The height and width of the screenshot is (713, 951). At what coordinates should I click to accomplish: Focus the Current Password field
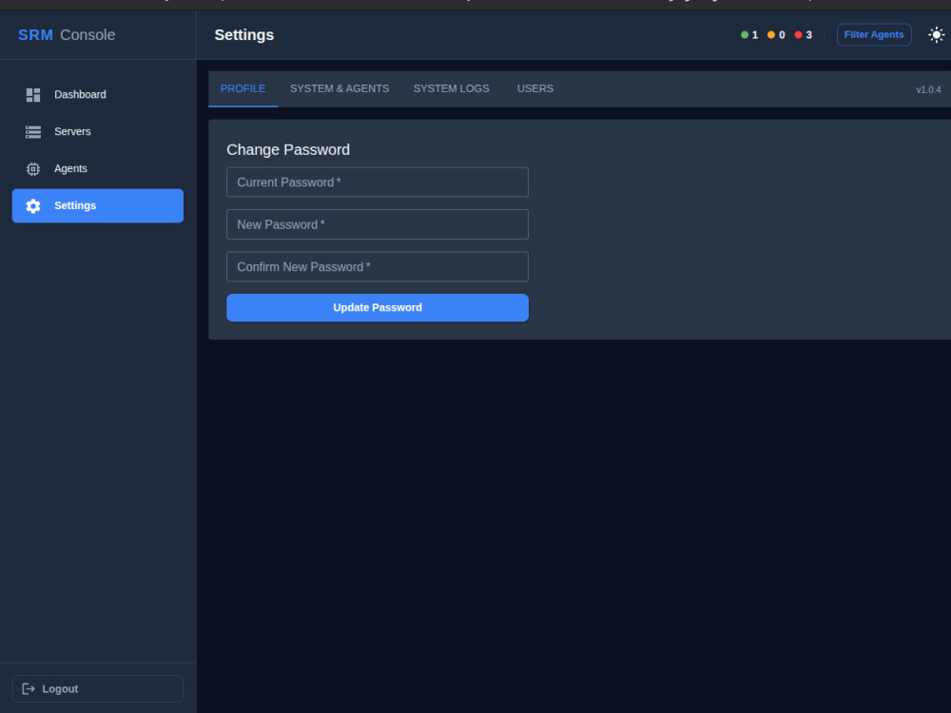(x=378, y=182)
